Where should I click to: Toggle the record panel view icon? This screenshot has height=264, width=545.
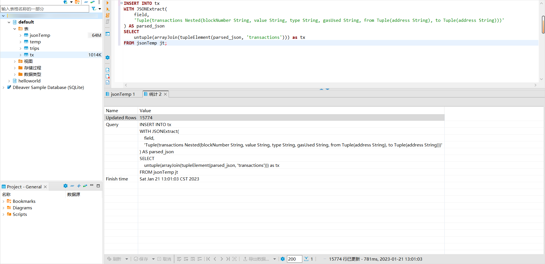coord(234,259)
